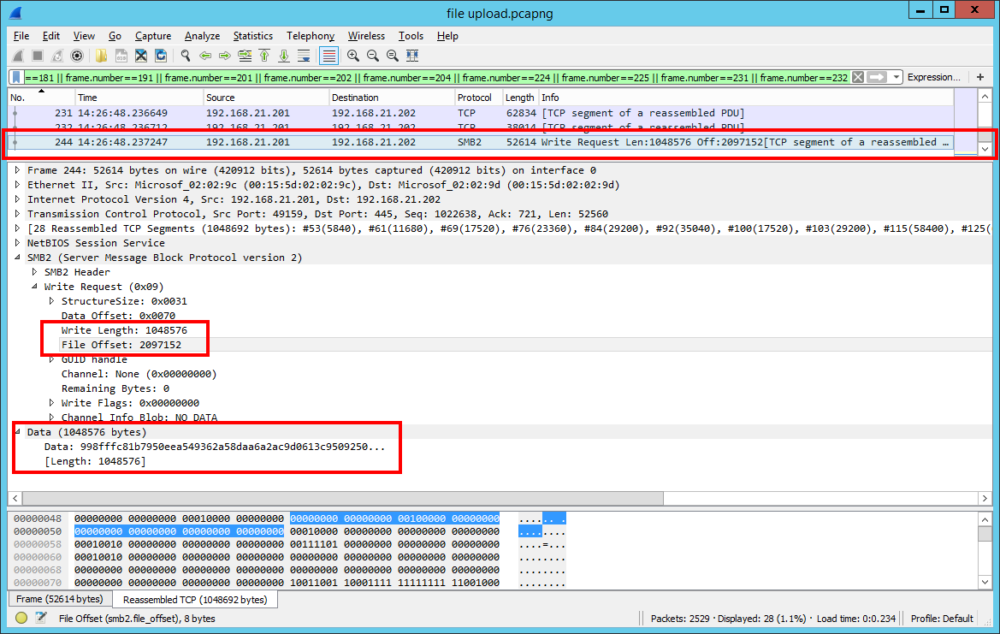Viewport: 1000px width, 634px height.
Task: Open the Tools menu
Action: tap(411, 36)
